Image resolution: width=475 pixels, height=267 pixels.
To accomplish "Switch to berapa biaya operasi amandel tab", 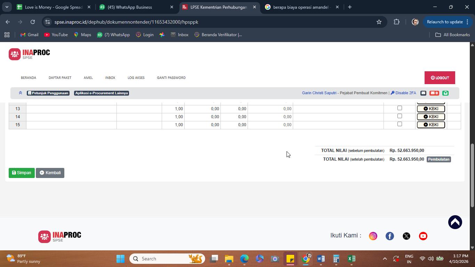I will click(x=301, y=7).
